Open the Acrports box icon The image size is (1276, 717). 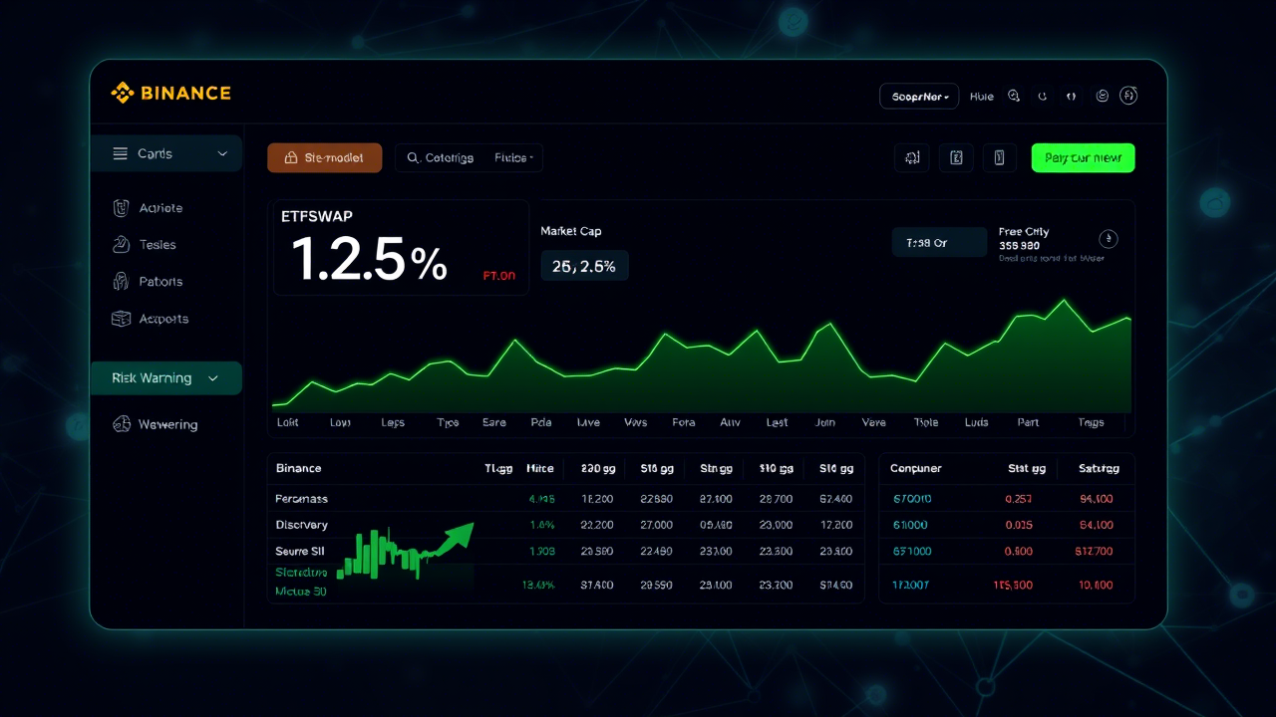tap(122, 319)
